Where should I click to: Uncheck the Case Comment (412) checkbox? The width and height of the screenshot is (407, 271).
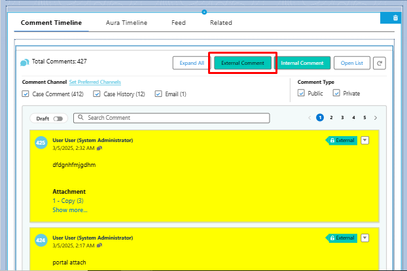coord(26,94)
